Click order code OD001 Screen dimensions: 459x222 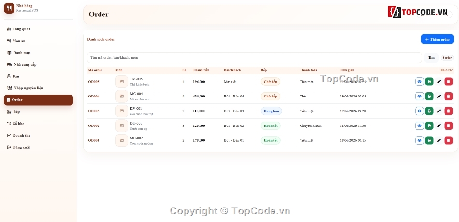pyautogui.click(x=94, y=140)
